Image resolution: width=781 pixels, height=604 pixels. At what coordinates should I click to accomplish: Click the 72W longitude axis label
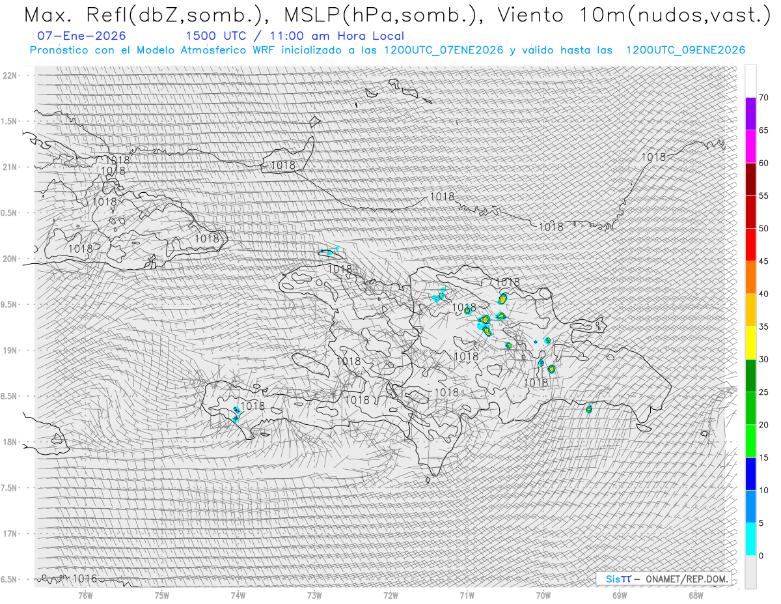click(x=390, y=595)
